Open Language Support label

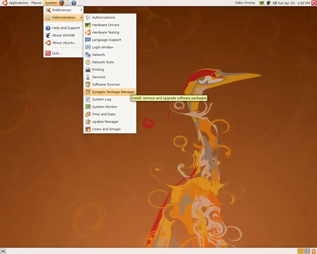tap(107, 40)
